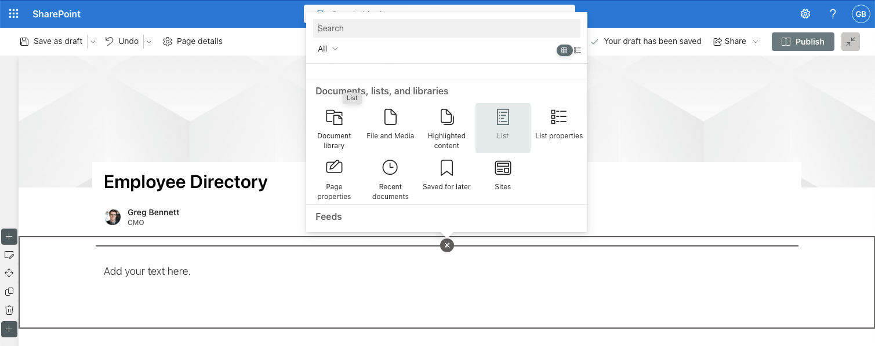Add the Saved for later web part
Image resolution: width=875 pixels, height=346 pixels.
click(446, 174)
